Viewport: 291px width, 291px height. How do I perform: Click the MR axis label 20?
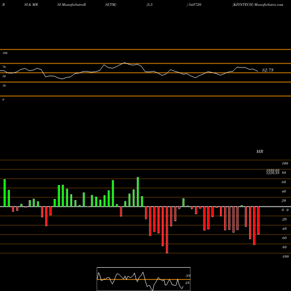point(283,201)
